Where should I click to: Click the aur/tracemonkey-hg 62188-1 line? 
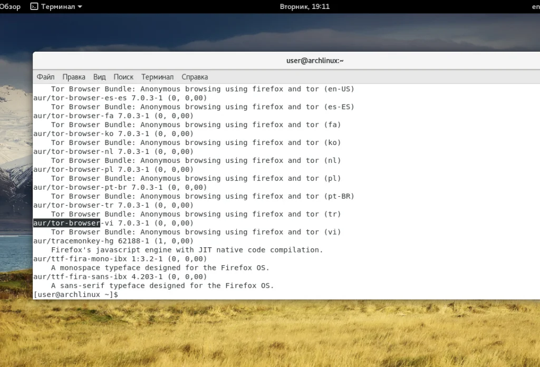coord(113,241)
